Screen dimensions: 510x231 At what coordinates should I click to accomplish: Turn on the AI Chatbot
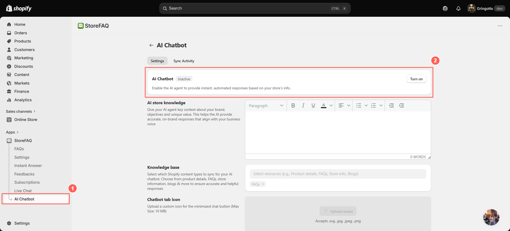416,79
